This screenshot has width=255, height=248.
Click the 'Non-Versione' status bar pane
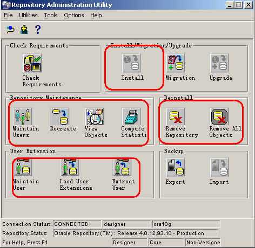[x=203, y=243]
